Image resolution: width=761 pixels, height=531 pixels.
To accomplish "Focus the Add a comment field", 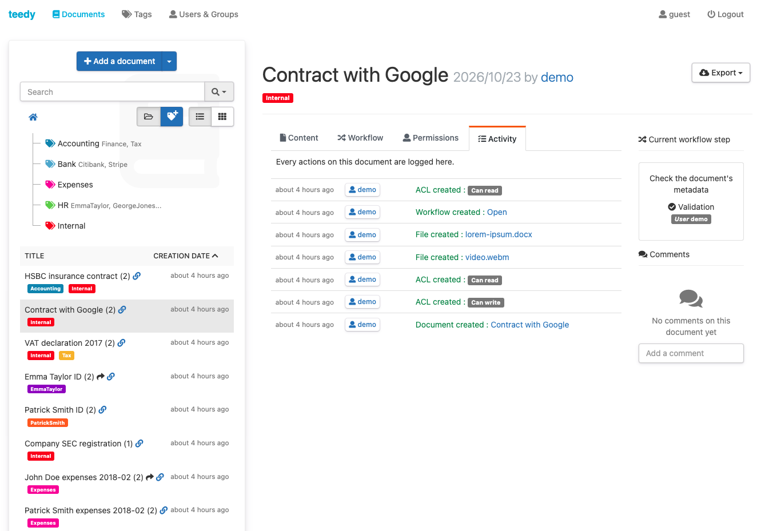I will pyautogui.click(x=691, y=353).
